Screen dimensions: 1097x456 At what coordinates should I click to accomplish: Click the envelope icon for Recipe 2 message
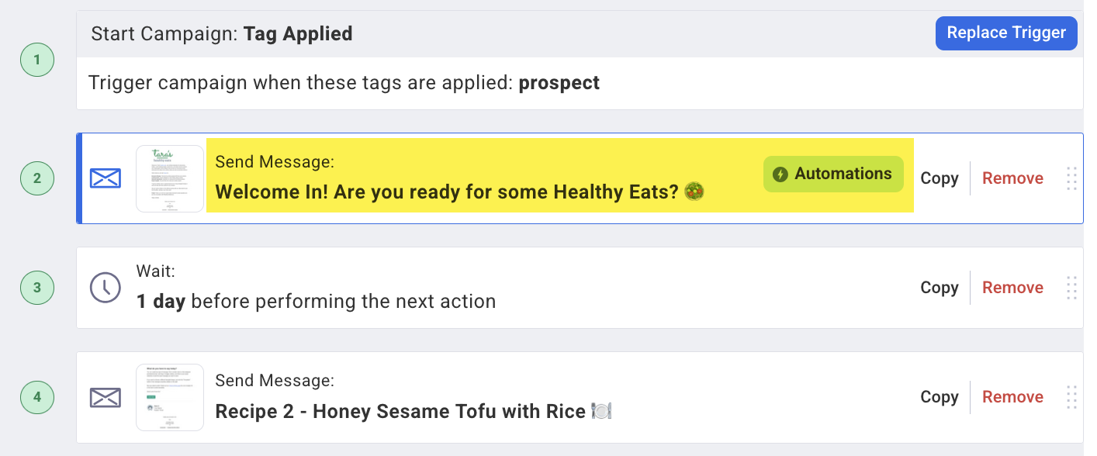106,398
